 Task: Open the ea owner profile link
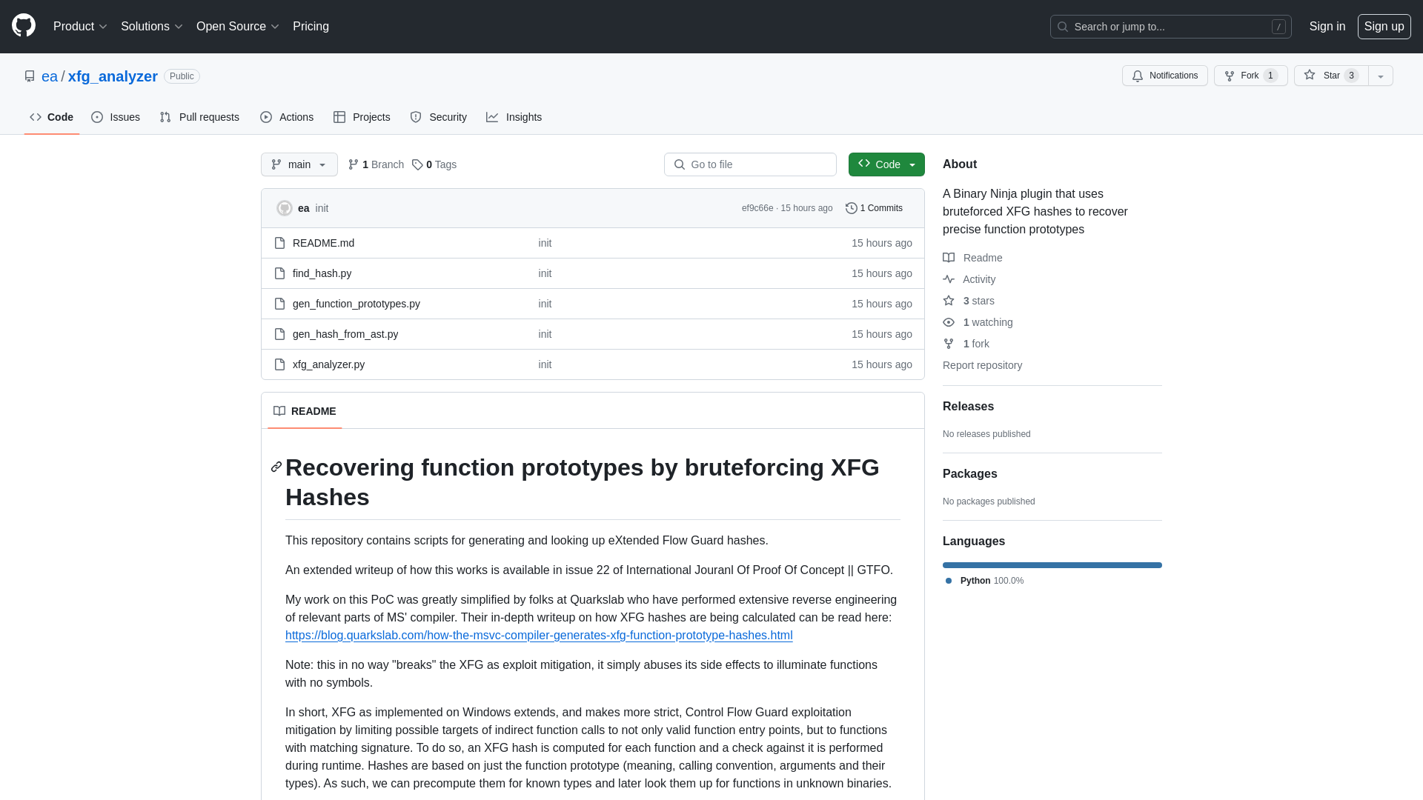point(50,76)
